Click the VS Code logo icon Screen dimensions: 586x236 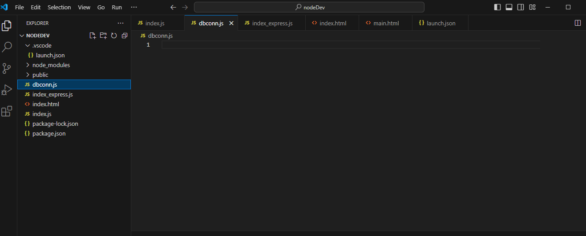(4, 7)
